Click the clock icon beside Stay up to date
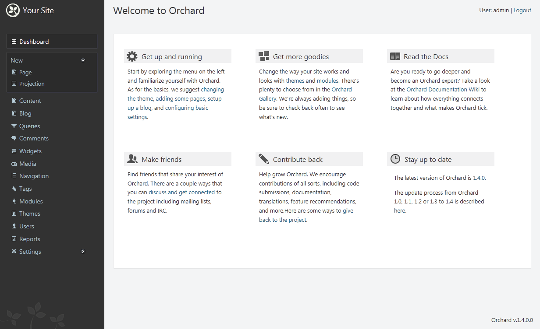540x329 pixels. [x=395, y=159]
